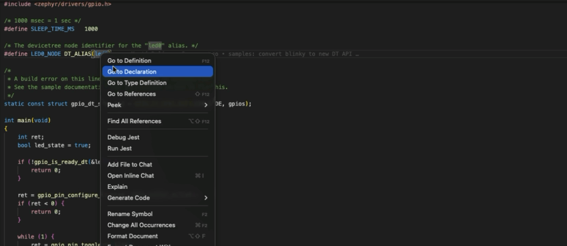Click DT_ALIAS in the define line
567x246 pixels.
78,54
